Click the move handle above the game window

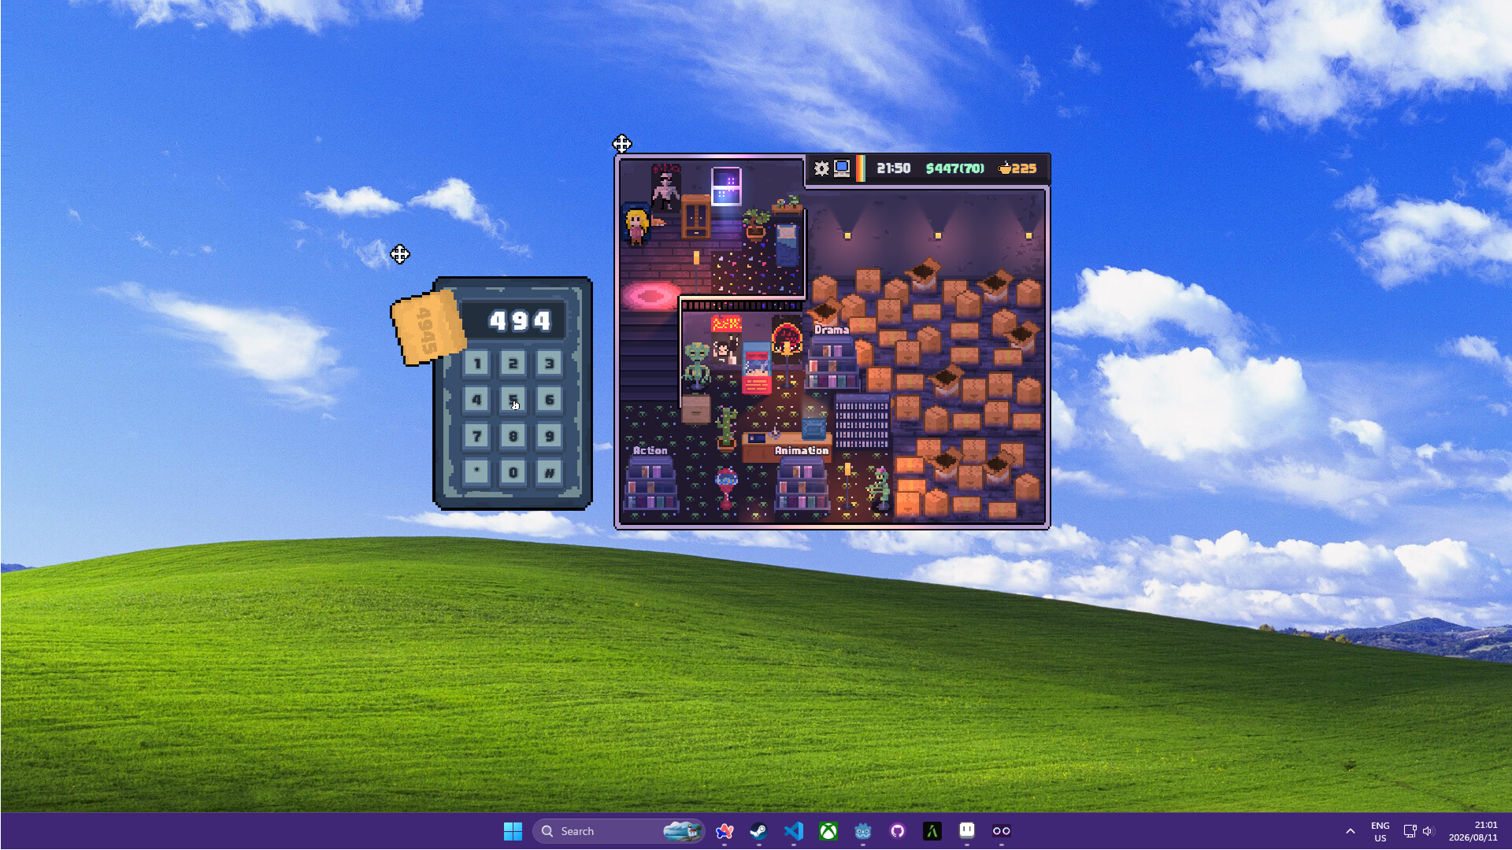click(622, 144)
